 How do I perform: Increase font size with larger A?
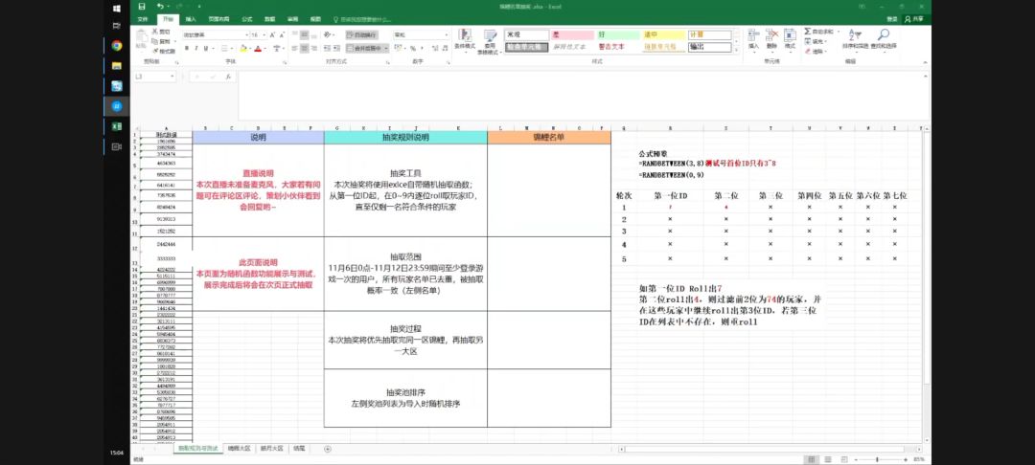[x=272, y=34]
